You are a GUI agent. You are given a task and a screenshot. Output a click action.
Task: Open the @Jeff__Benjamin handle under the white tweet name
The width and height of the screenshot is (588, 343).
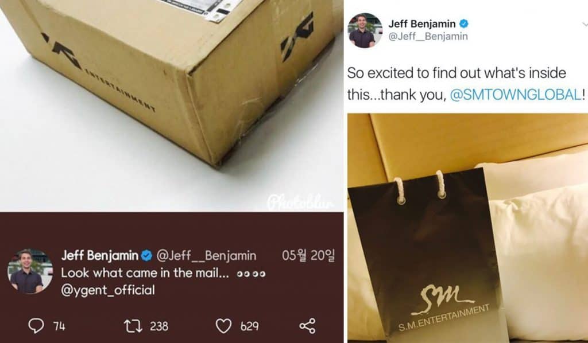pos(428,37)
